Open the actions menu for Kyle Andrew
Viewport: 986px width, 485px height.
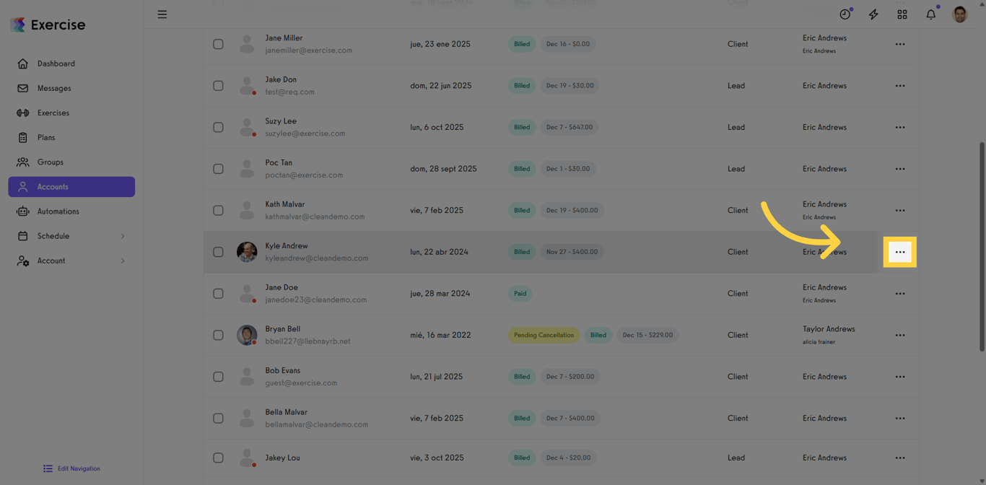coord(900,252)
